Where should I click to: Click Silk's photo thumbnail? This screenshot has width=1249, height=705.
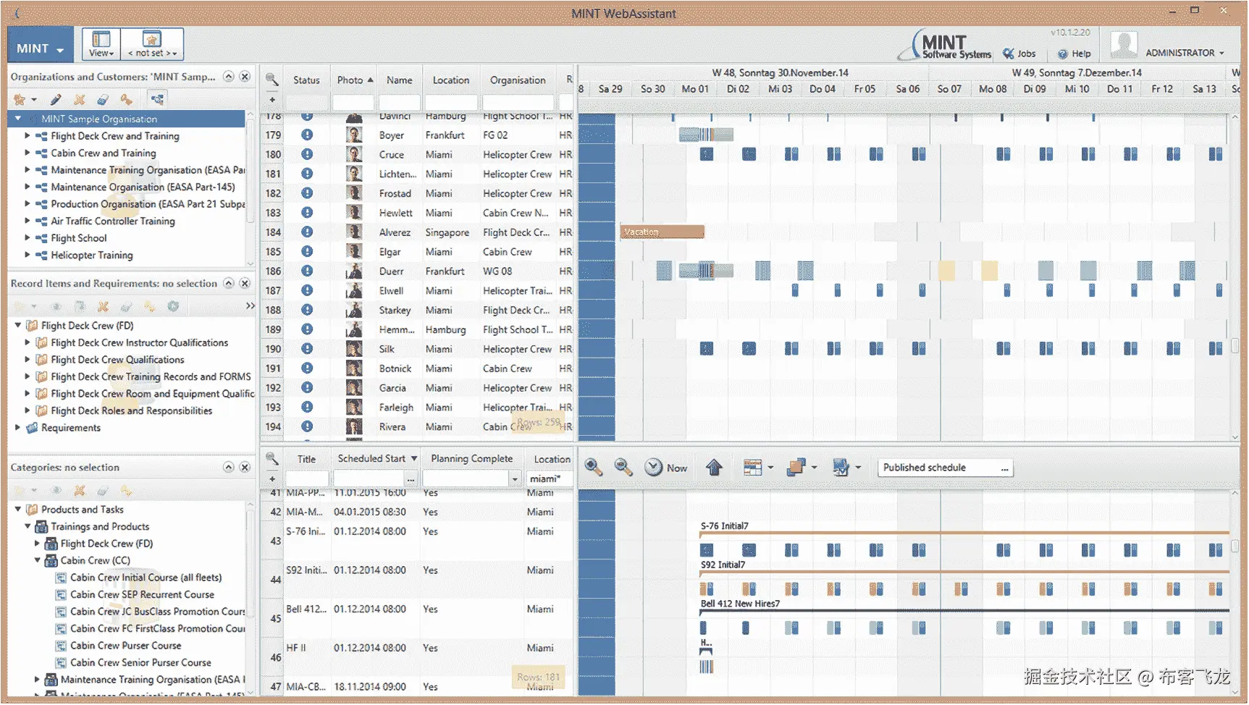[x=354, y=349]
